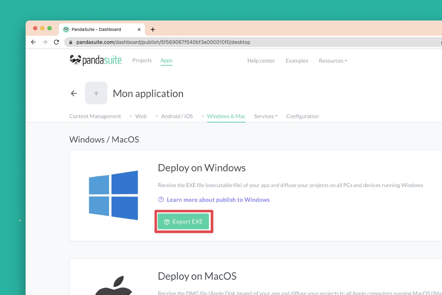Open the Help center link
Viewport: 442px width, 295px height.
point(261,61)
